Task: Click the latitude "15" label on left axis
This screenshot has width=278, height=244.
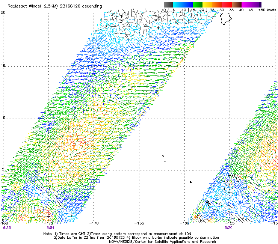Action: pos(3,66)
